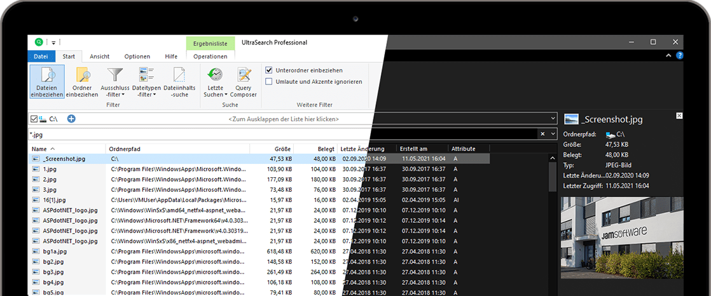Select the 2.jpg file row
Viewport: 711px width, 296px height.
(x=259, y=179)
